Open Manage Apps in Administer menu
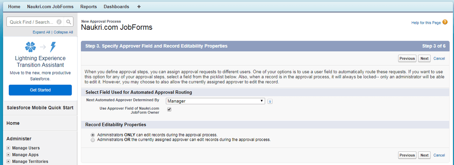Image resolution: width=454 pixels, height=165 pixels. [25, 155]
